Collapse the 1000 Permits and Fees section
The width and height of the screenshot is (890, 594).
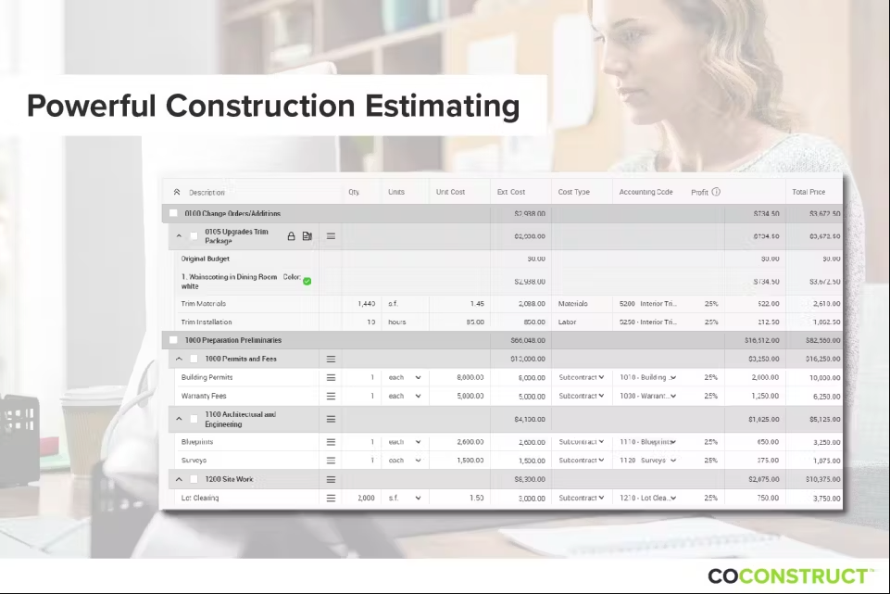click(179, 359)
